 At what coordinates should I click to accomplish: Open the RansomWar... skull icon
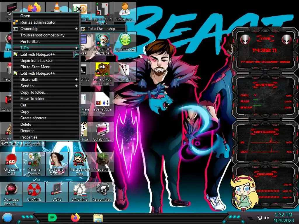[x=102, y=192]
